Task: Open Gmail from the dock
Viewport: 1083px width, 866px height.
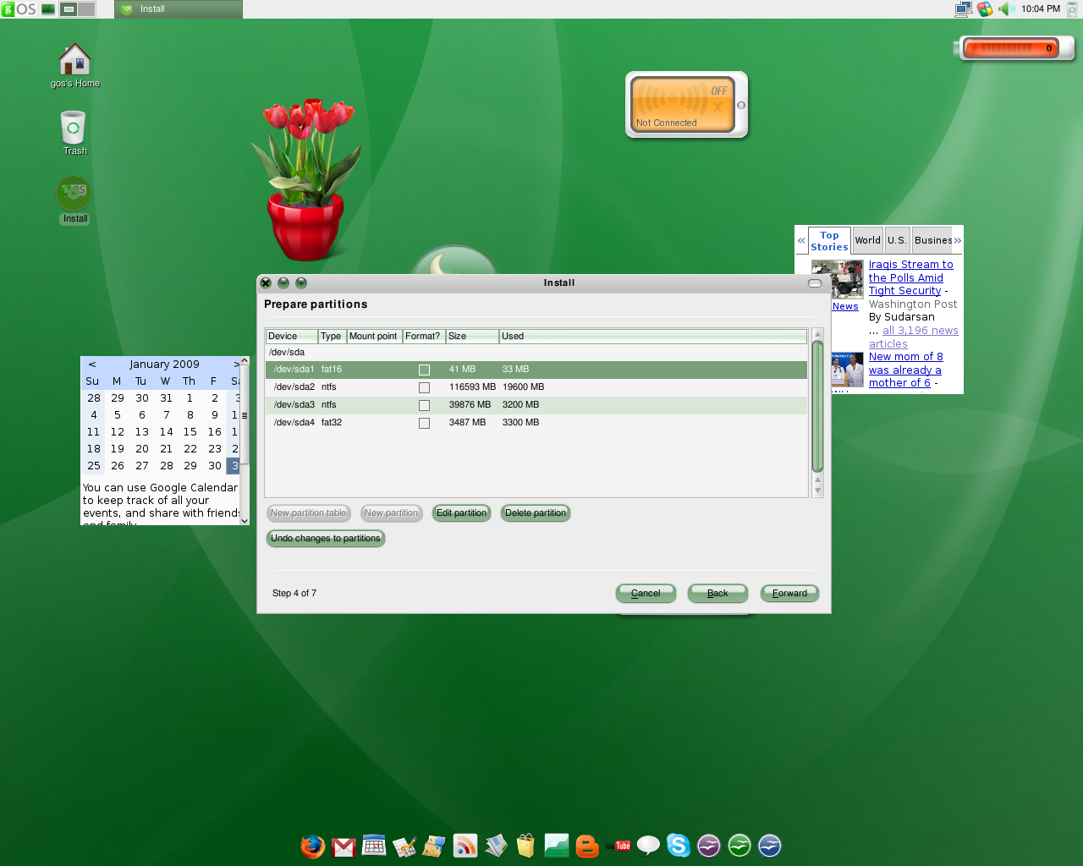Action: [x=344, y=847]
